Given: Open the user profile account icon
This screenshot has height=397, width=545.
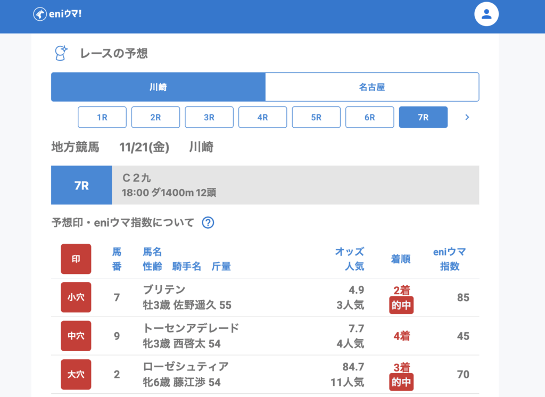Looking at the screenshot, I should coord(486,14).
